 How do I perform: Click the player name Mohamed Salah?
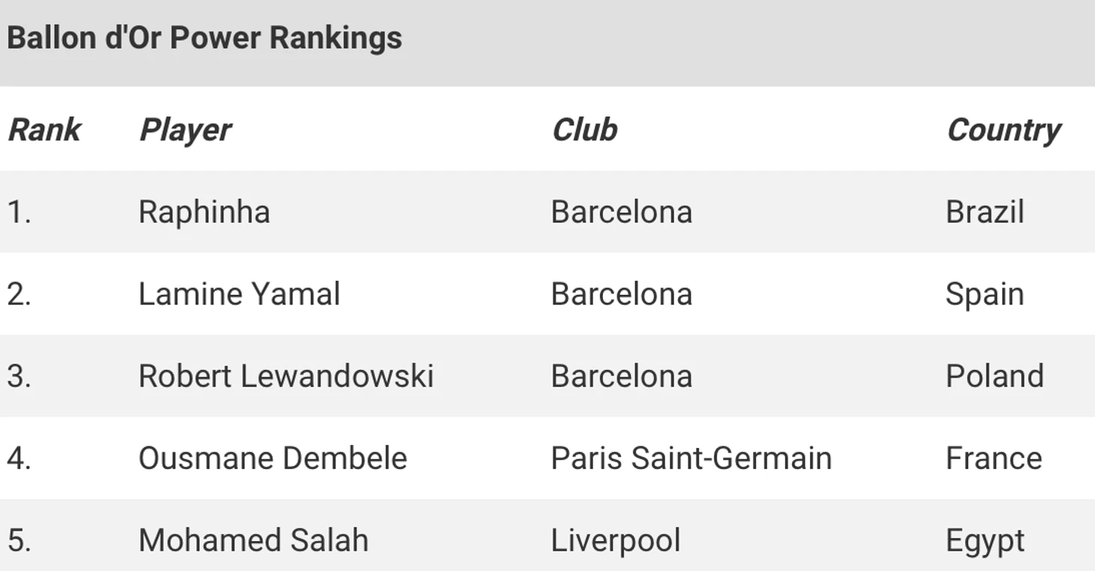(x=253, y=540)
